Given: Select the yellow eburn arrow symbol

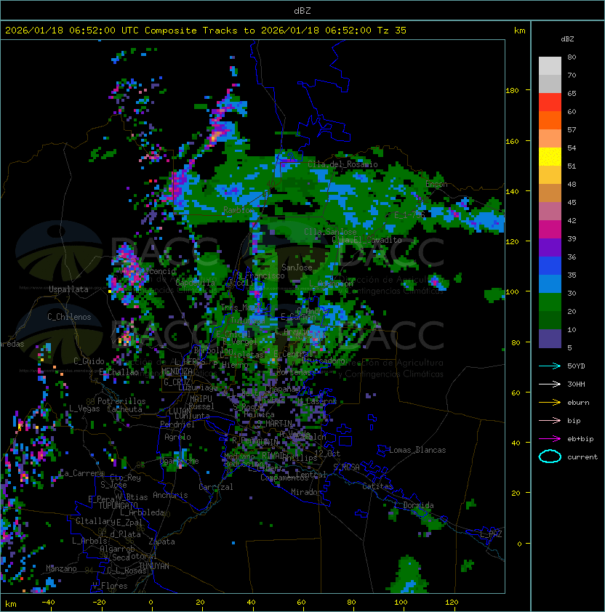Looking at the screenshot, I should point(550,403).
